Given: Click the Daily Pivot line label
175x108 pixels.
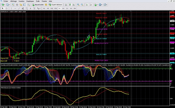Looking at the screenshot, I should (x=102, y=29).
